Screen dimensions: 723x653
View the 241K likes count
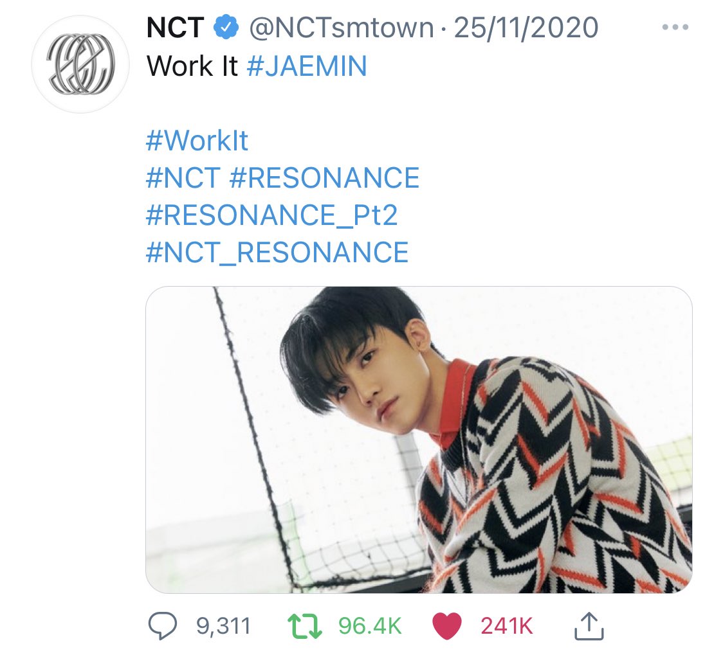coord(507,626)
